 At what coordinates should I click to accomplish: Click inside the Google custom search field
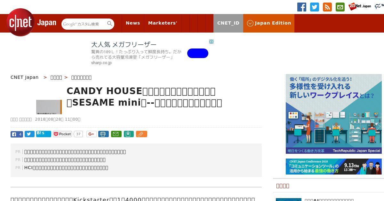84,24
